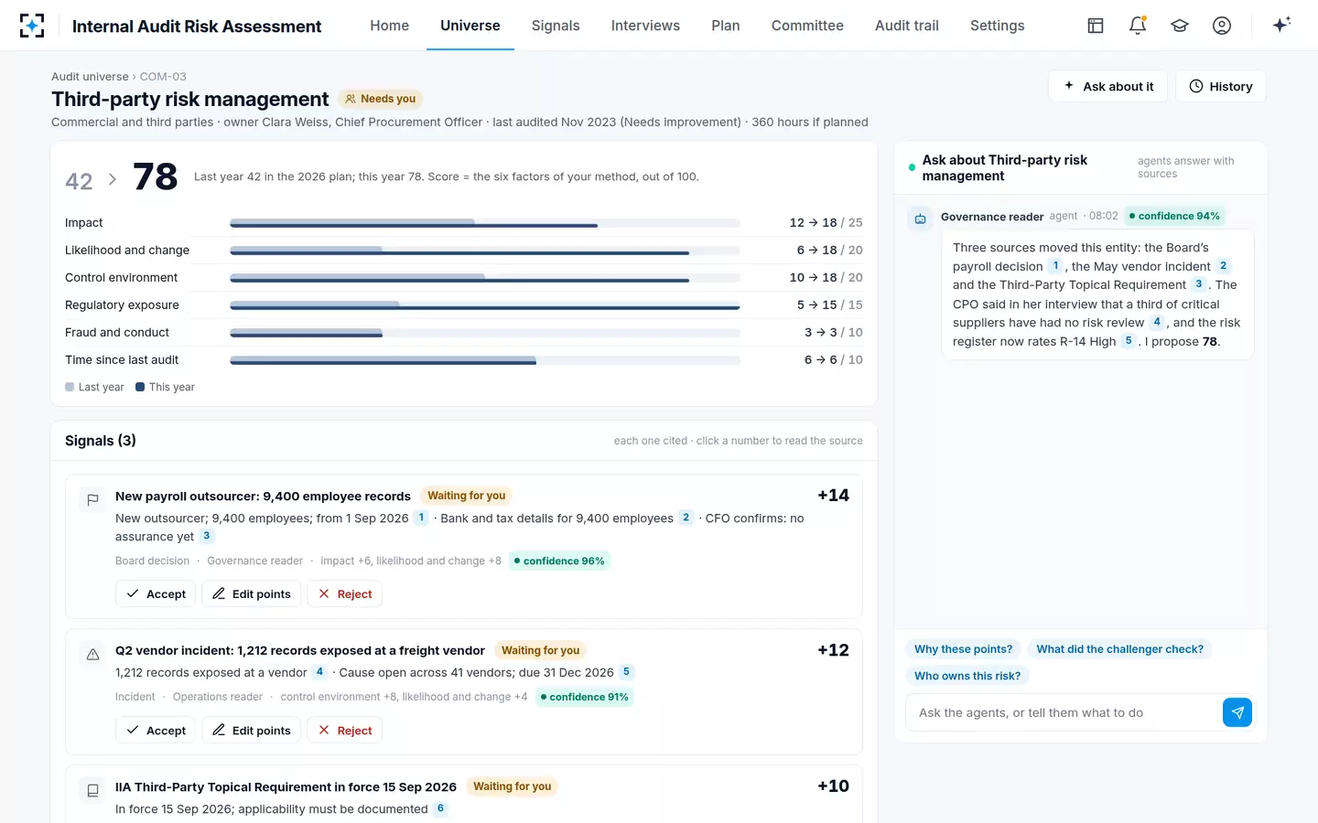Open the notifications bell icon

pyautogui.click(x=1138, y=26)
